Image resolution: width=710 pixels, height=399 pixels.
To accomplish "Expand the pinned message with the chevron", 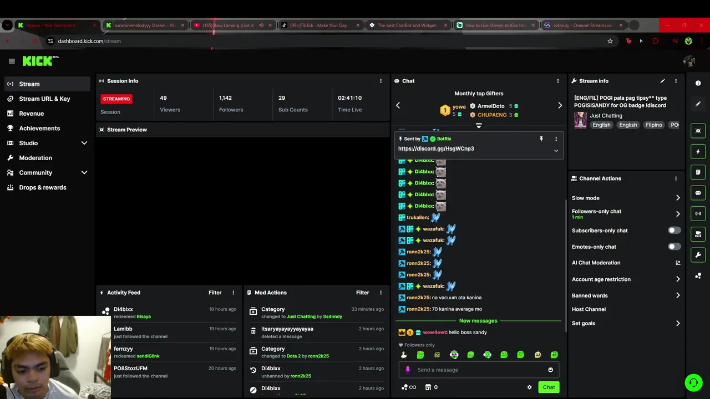I will (556, 151).
